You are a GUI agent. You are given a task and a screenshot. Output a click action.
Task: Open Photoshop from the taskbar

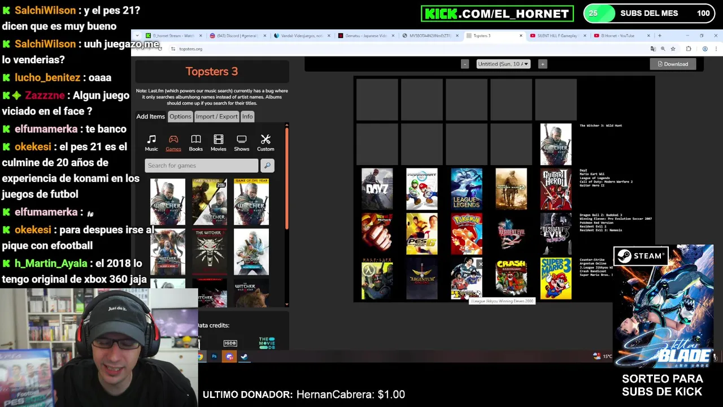[215, 357]
